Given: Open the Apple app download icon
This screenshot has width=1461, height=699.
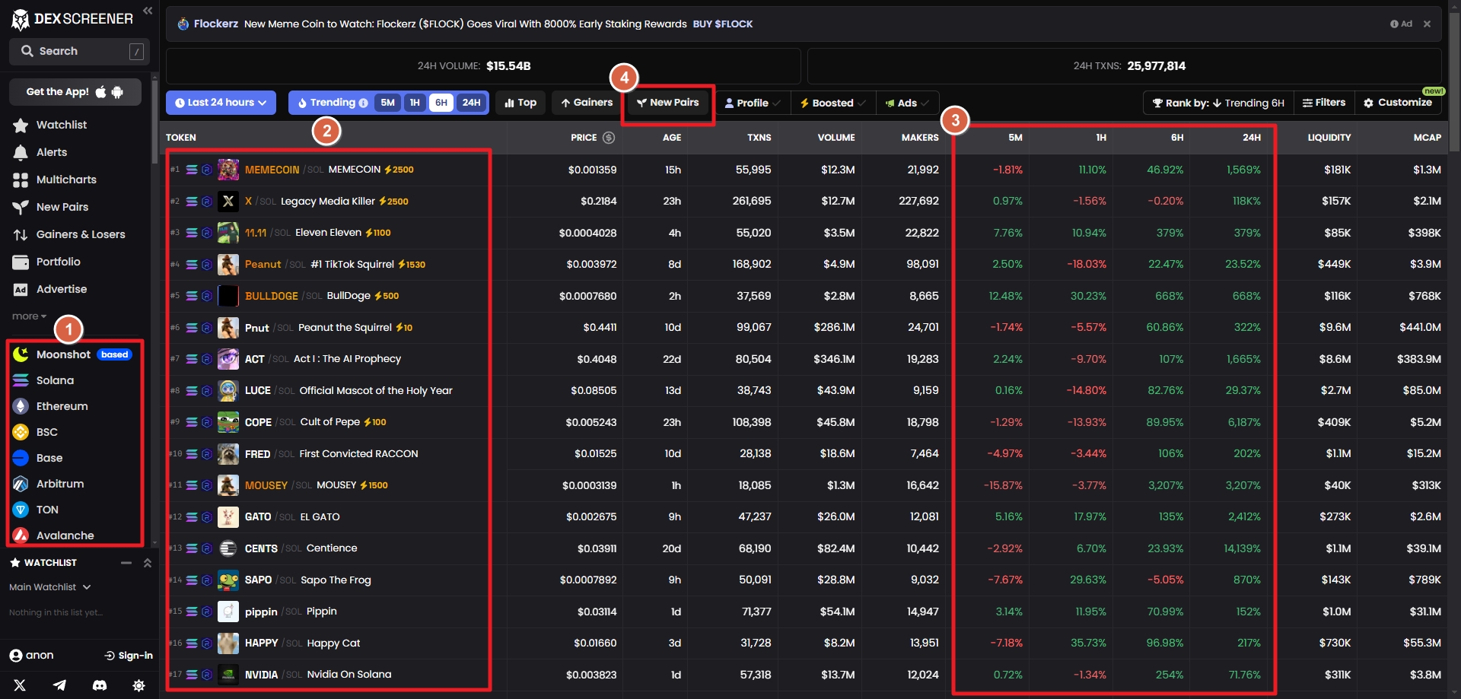Looking at the screenshot, I should 100,92.
